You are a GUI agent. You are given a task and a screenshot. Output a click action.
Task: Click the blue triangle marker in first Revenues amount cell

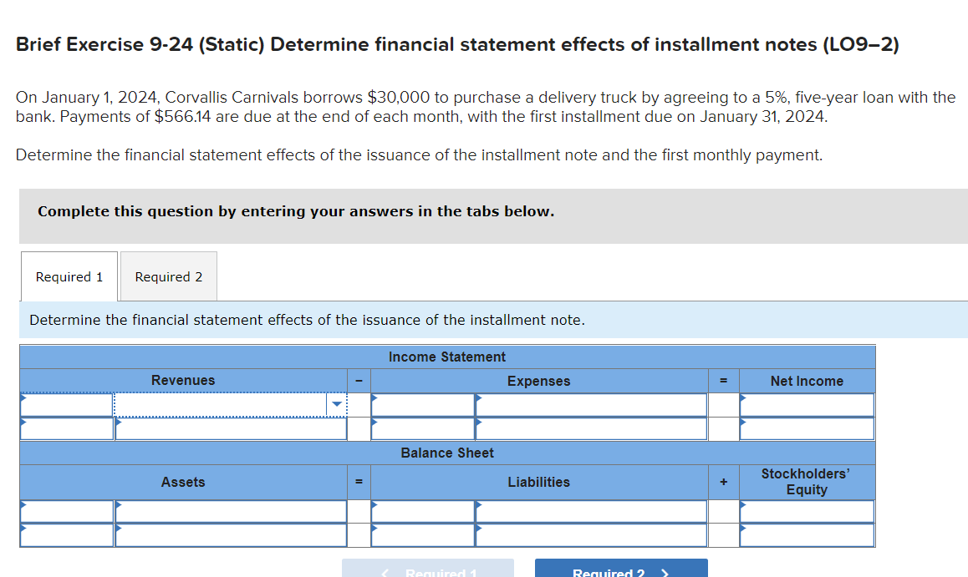23,397
